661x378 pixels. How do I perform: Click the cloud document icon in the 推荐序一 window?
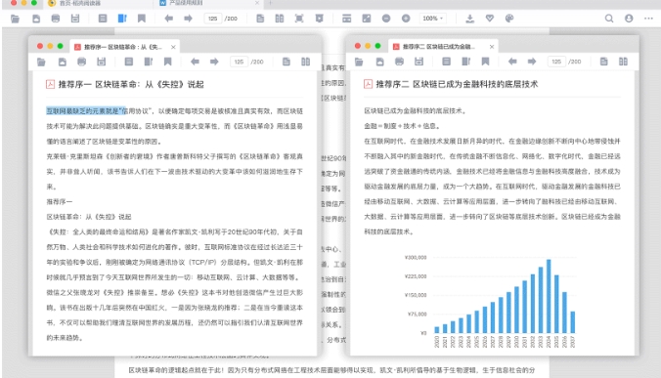(63, 62)
